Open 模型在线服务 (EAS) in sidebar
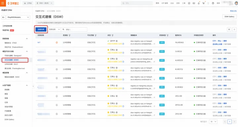The height and width of the screenshot is (127, 238). [x=12, y=77]
